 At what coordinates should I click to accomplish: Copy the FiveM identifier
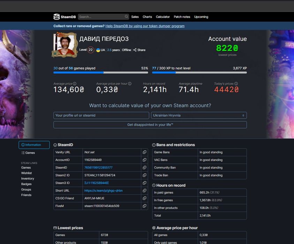(x=144, y=206)
